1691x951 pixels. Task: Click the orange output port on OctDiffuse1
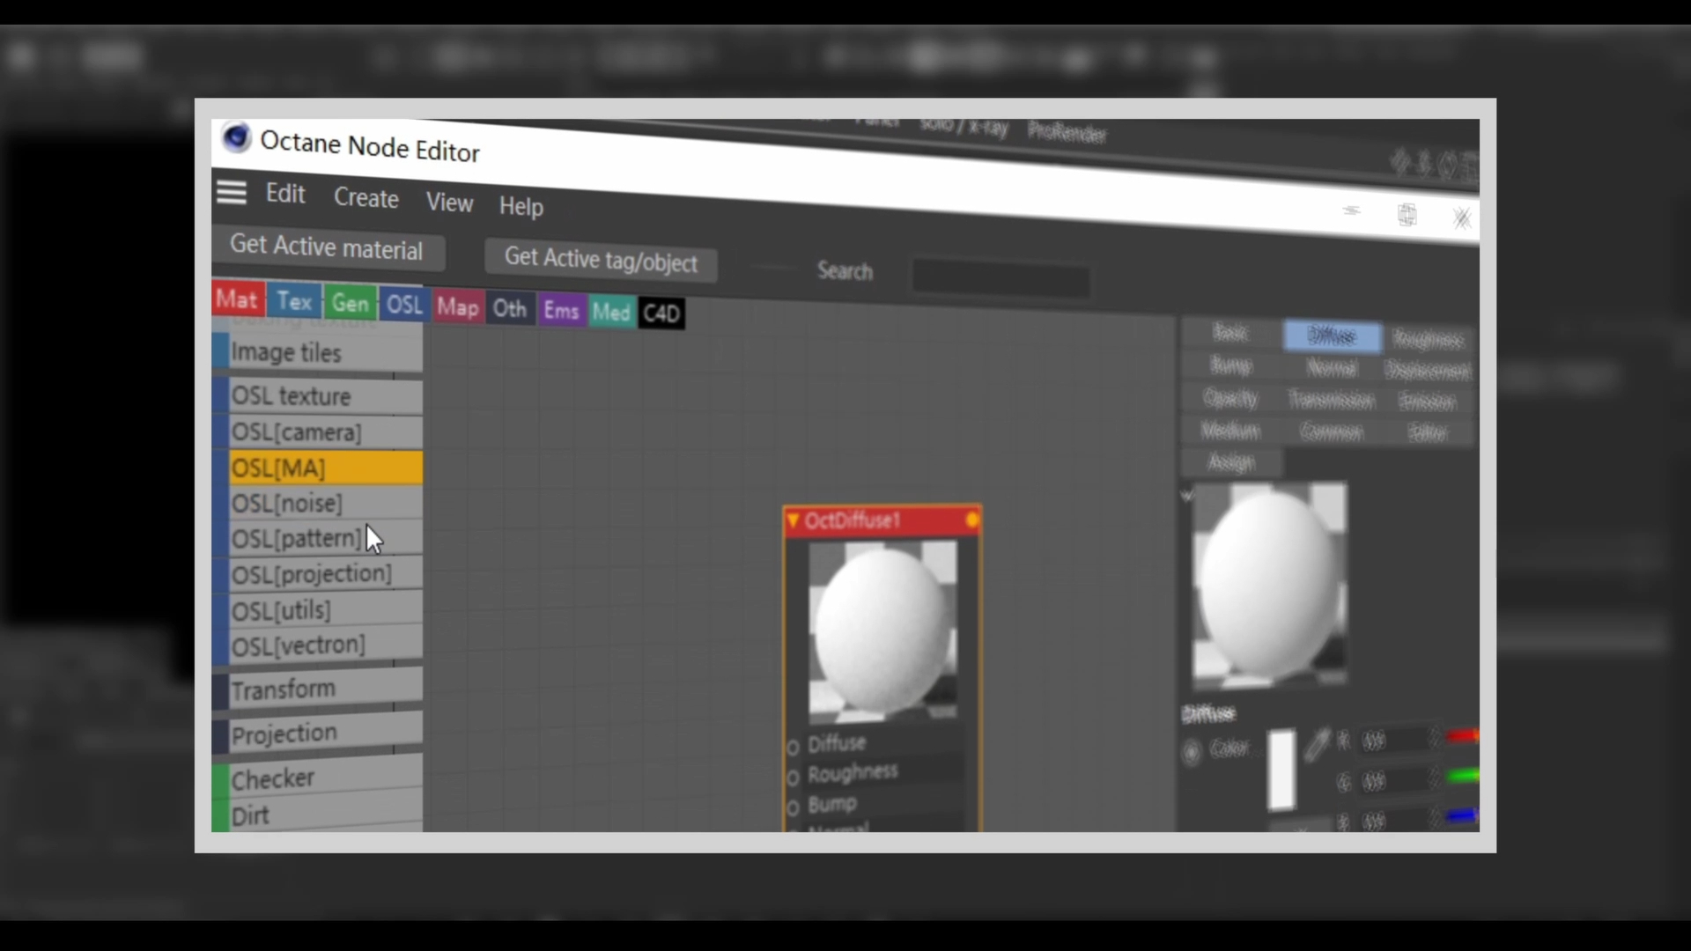(972, 520)
